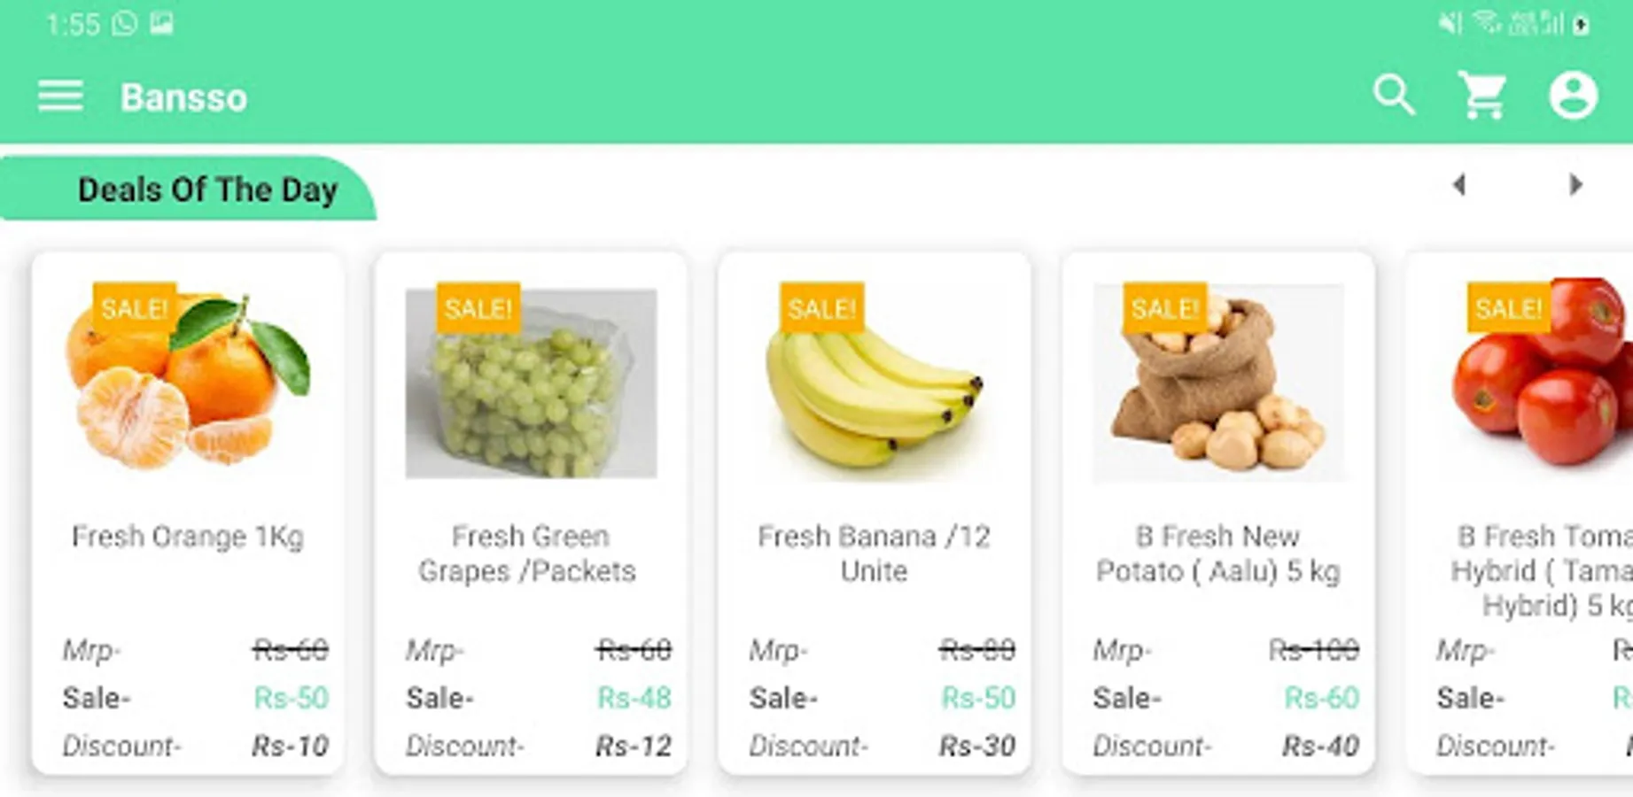The image size is (1633, 797).
Task: Click the Fresh Orange 1Kg title
Action: (x=188, y=537)
